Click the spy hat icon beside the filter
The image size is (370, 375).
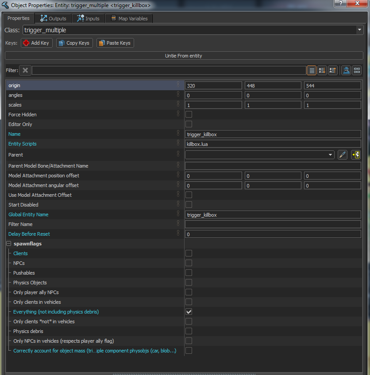click(x=346, y=70)
